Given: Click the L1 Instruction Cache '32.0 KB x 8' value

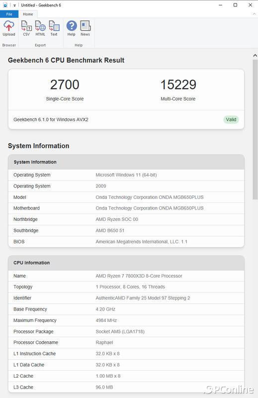Looking at the screenshot, I should tap(107, 354).
